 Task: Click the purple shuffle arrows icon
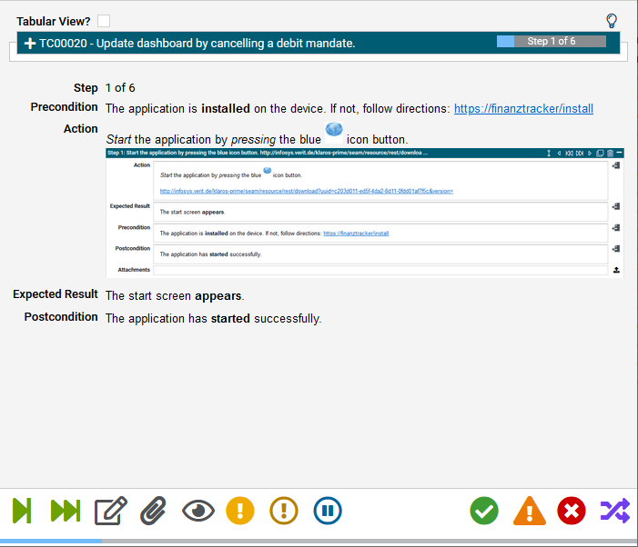[x=615, y=511]
